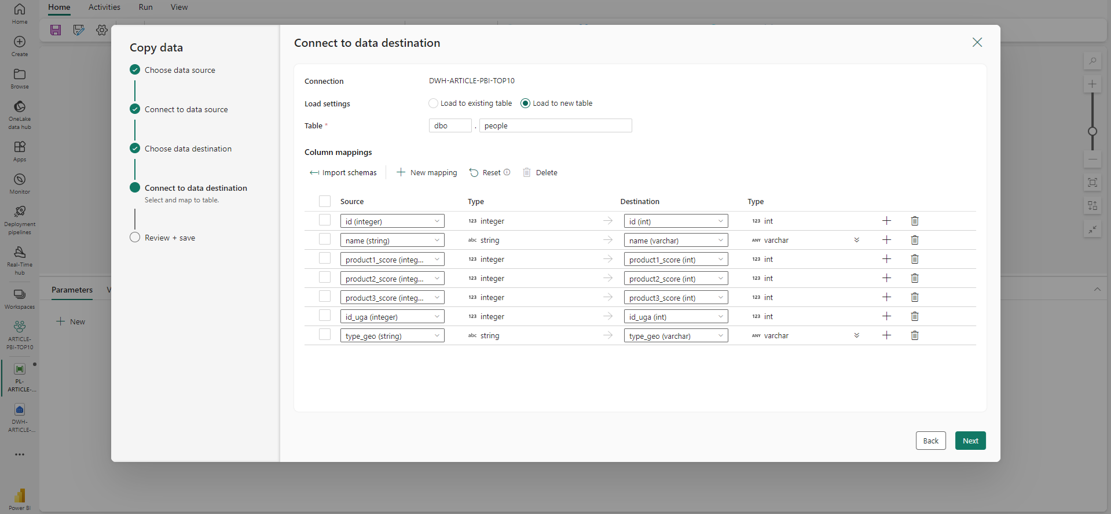Select Load to new table option
The width and height of the screenshot is (1111, 514).
tap(556, 103)
